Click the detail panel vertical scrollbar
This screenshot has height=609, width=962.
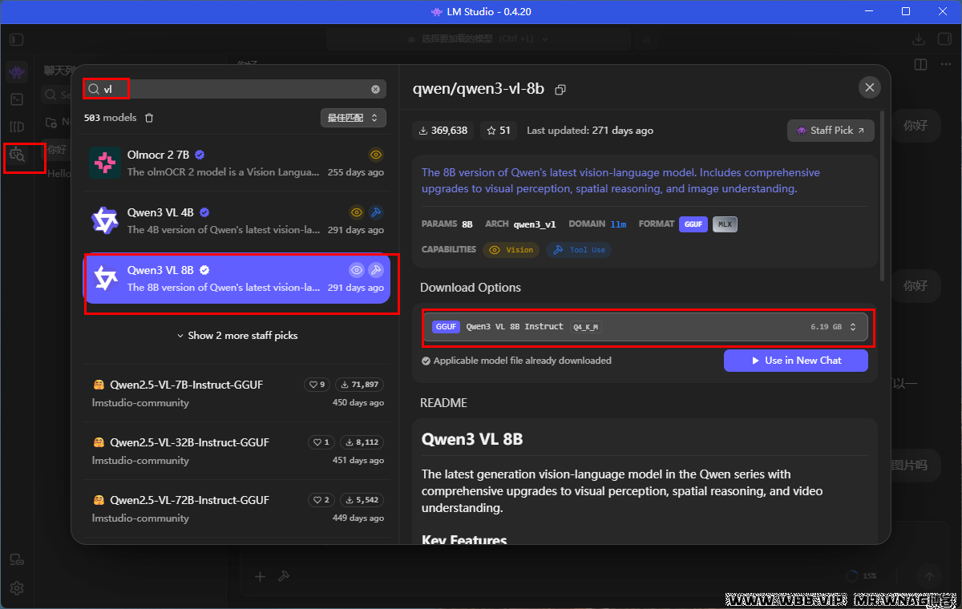883,196
